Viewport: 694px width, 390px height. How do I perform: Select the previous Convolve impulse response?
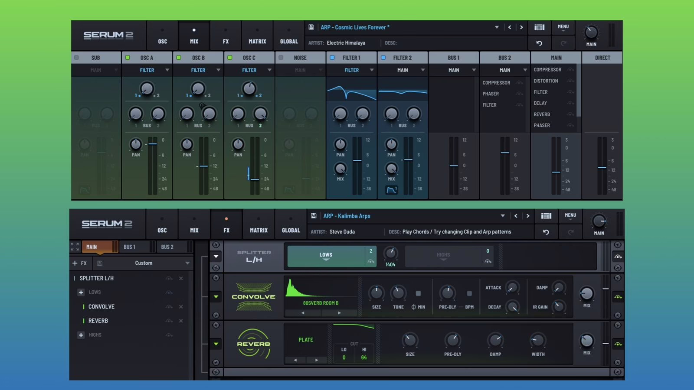point(303,312)
